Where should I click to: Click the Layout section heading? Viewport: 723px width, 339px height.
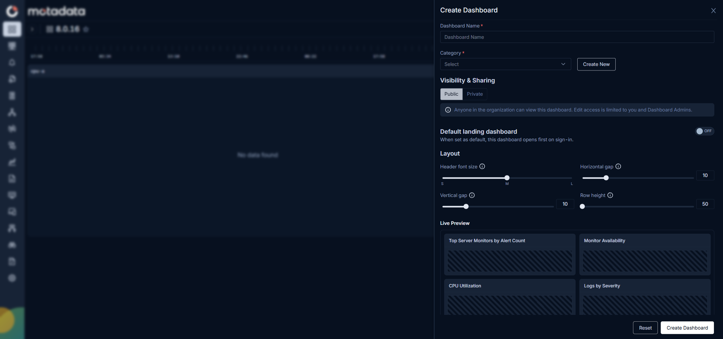click(x=450, y=154)
